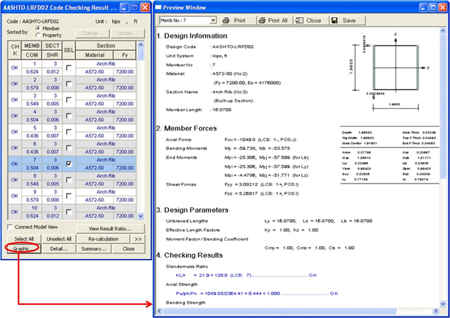The height and width of the screenshot is (318, 450).
Task: Click the Print toolbar button
Action: (234, 21)
